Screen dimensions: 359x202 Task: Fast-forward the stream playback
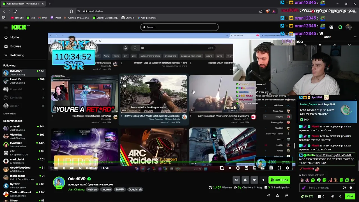pyautogui.click(x=72, y=168)
